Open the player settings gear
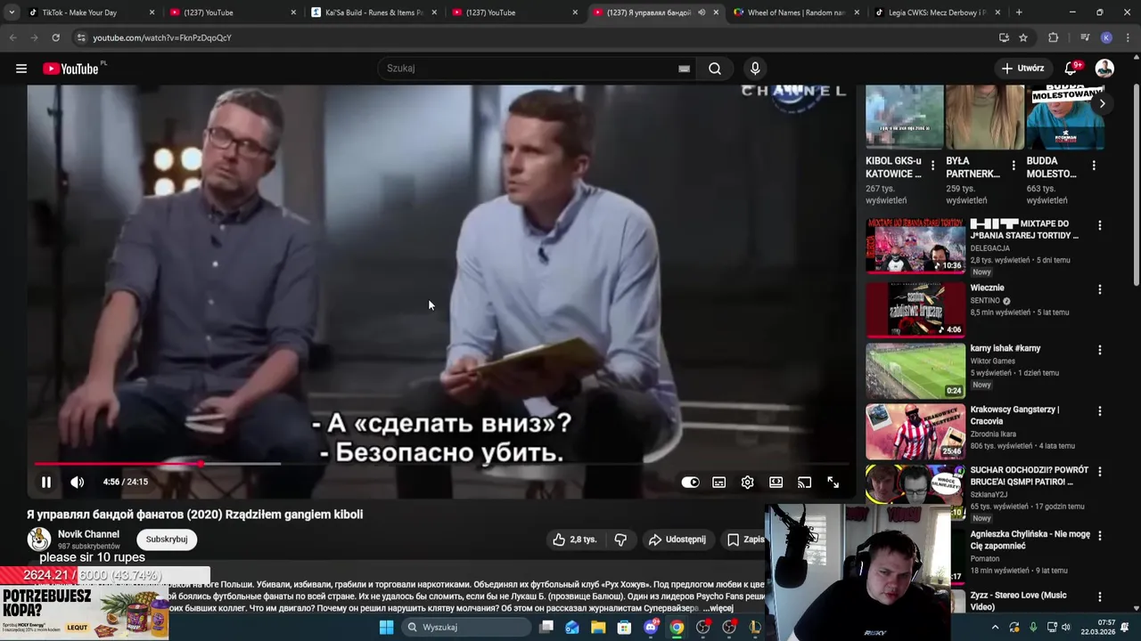This screenshot has width=1141, height=641. (x=748, y=482)
